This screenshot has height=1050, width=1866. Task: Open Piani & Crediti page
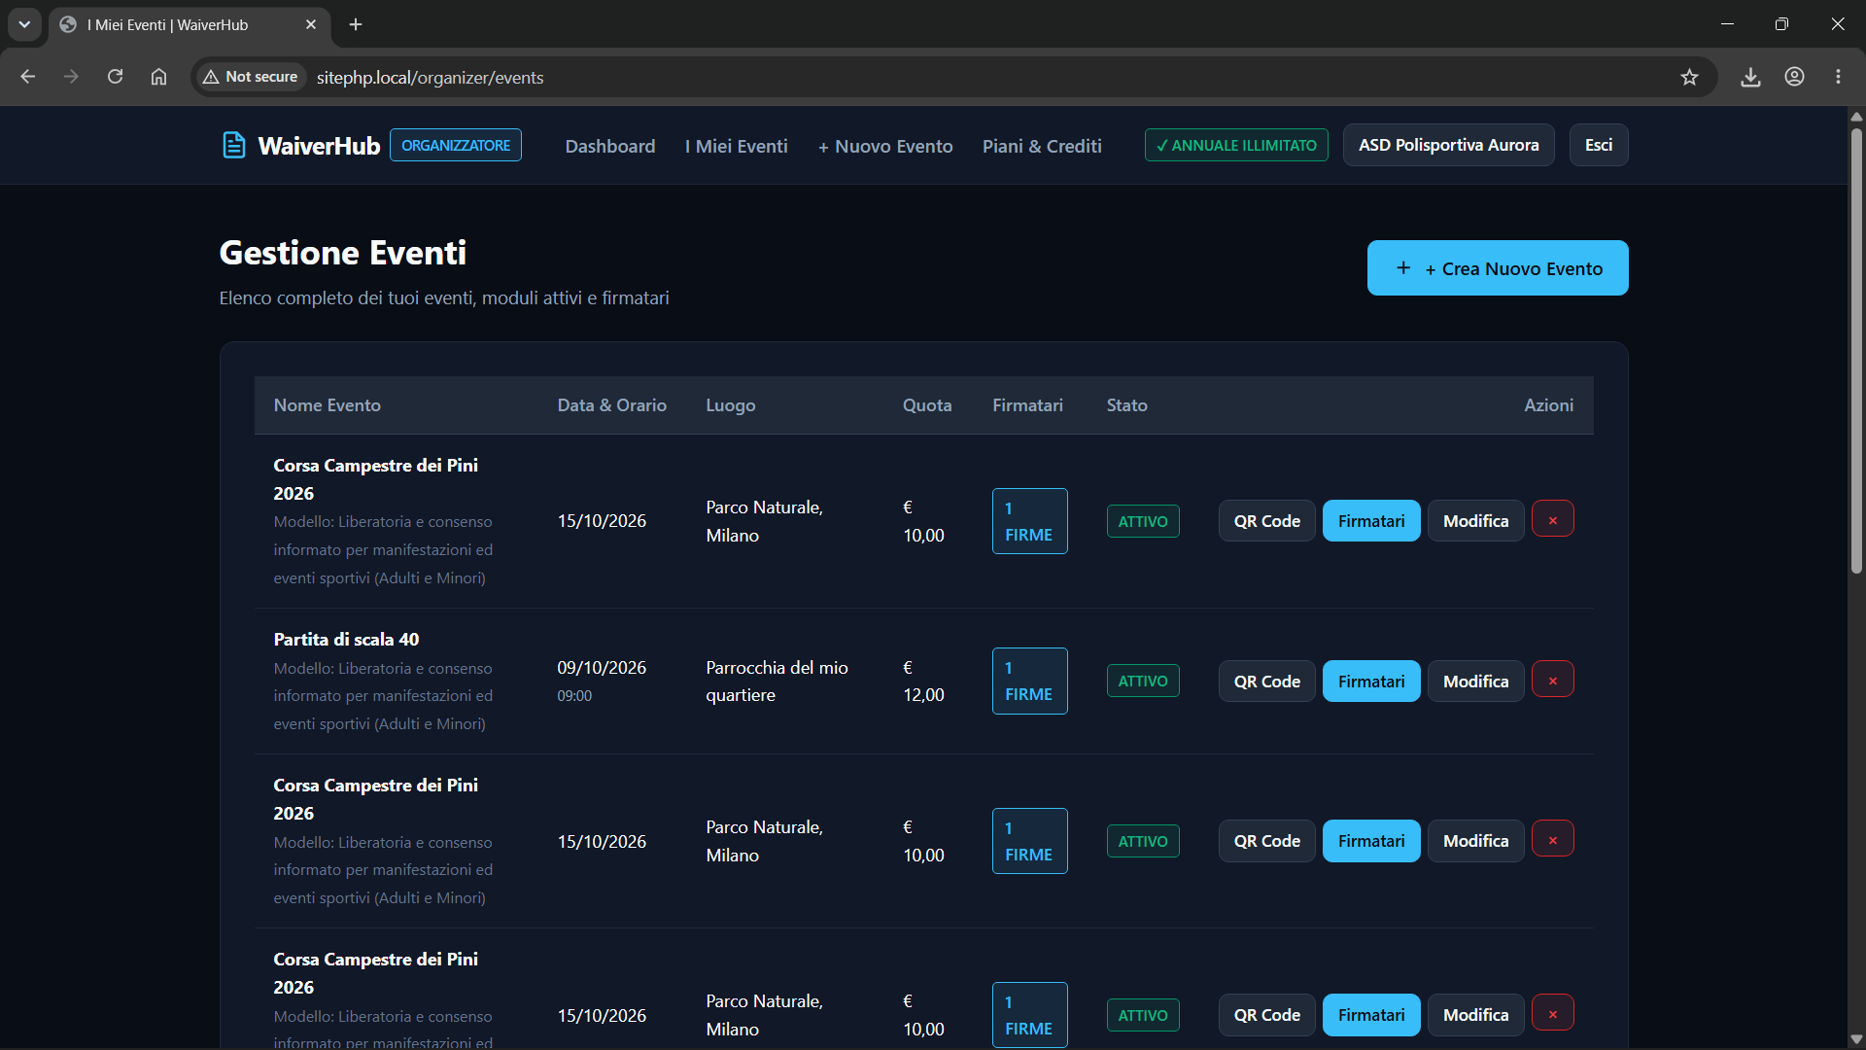click(x=1042, y=146)
